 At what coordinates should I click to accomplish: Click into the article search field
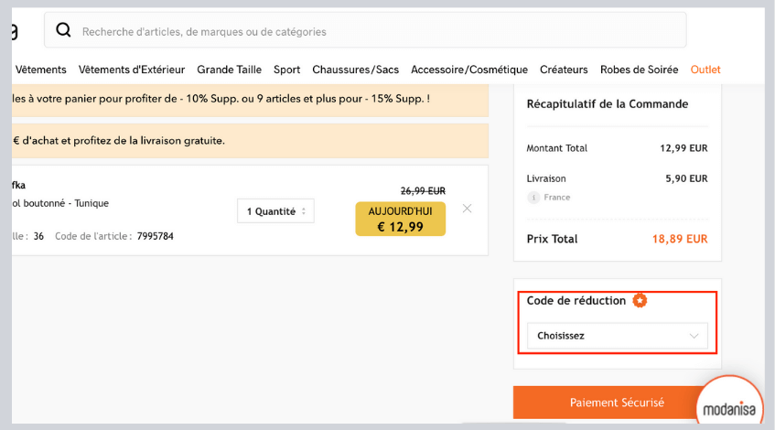(x=366, y=31)
